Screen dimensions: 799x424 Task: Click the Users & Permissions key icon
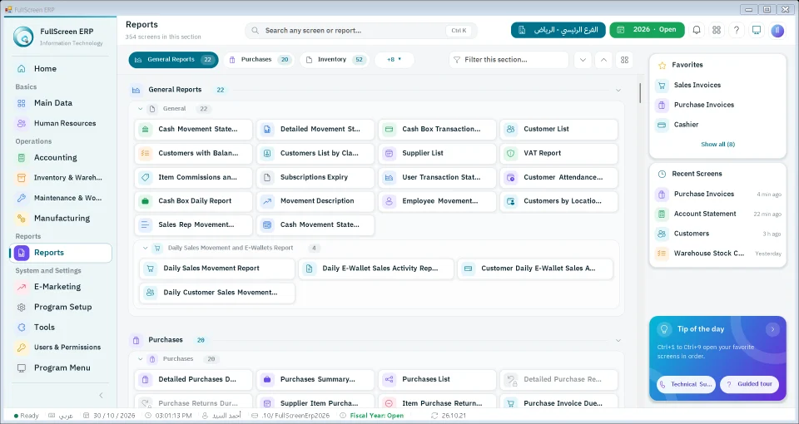[x=22, y=348]
